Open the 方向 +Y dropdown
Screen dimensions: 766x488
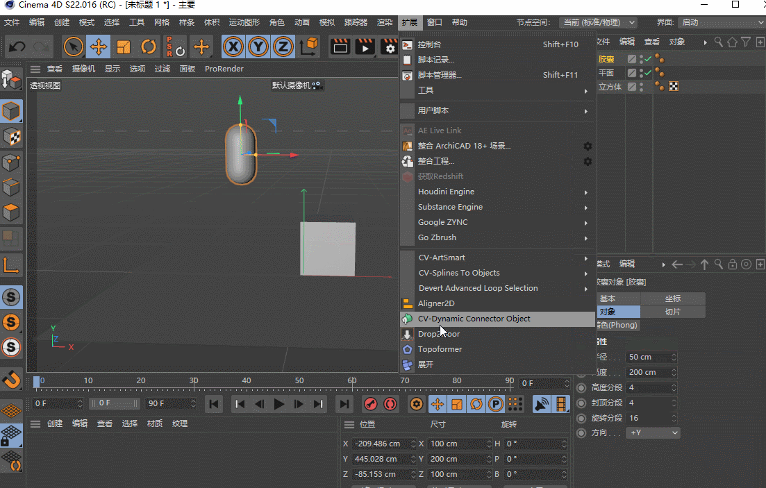coord(653,432)
